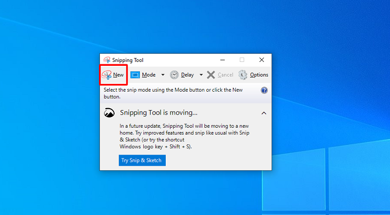Minimize the Snipping Tool window
Viewport: 390px width, 215px height.
[x=223, y=60]
